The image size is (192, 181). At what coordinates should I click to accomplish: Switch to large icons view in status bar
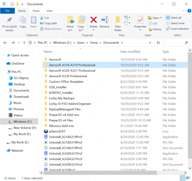188,178
